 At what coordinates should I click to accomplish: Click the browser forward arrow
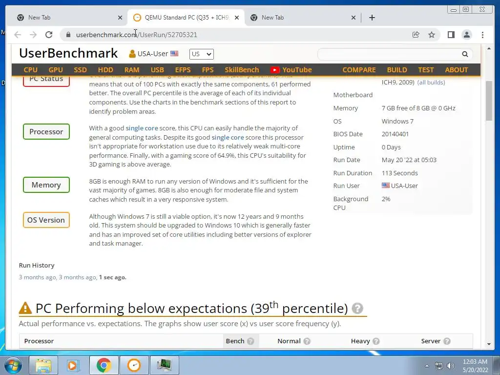pyautogui.click(x=33, y=35)
